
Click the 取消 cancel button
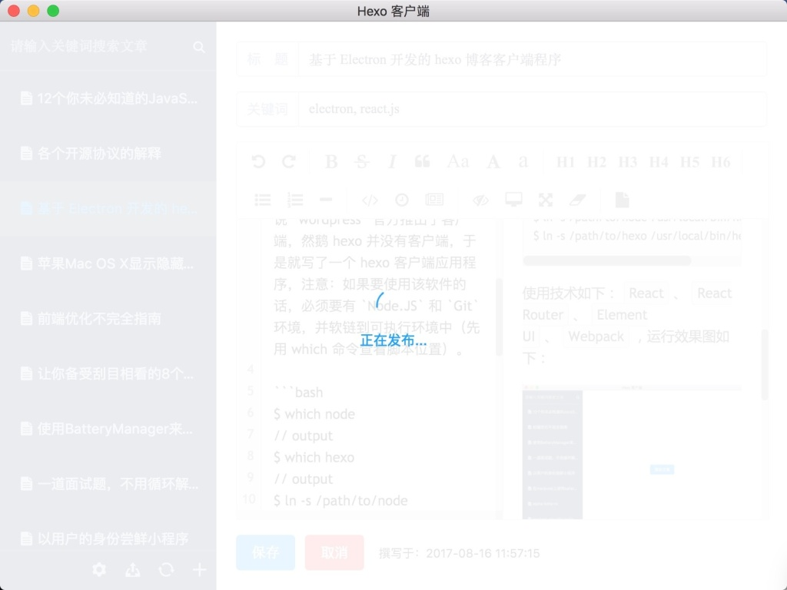(x=334, y=552)
